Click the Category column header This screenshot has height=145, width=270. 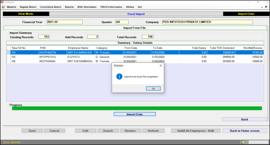(x=109, y=48)
